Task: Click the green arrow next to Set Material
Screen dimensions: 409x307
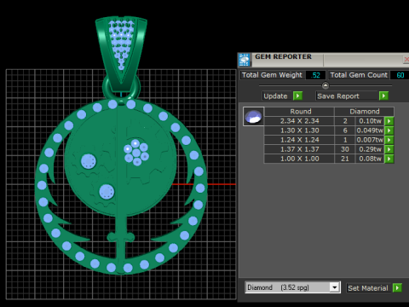Action: point(397,287)
